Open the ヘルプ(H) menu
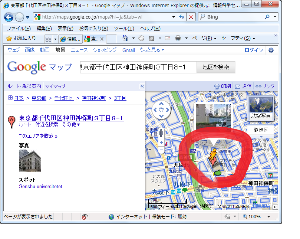This screenshot has width=300, height=239. point(150,29)
